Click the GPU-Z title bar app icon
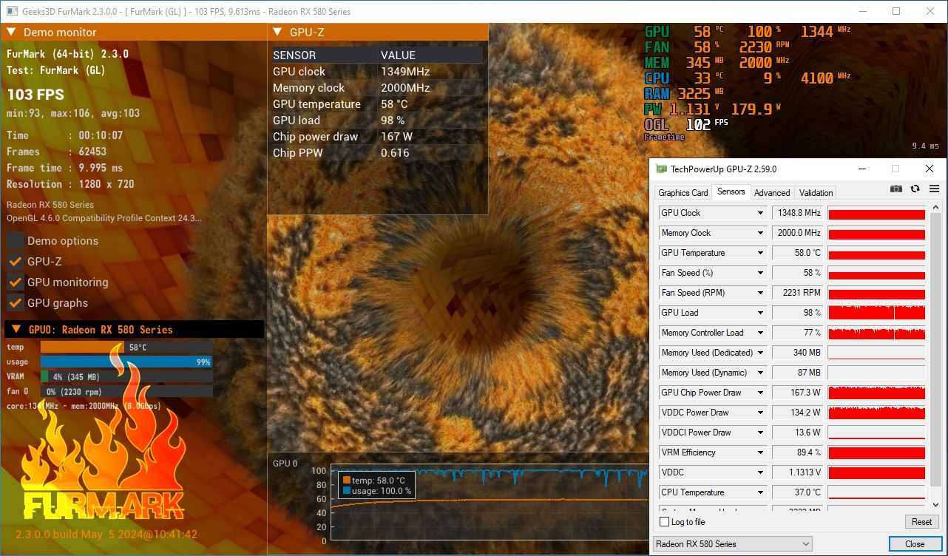 (x=662, y=169)
